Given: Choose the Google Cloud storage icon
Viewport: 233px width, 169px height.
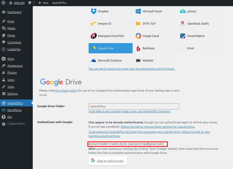Looking at the screenshot, I should 138,36.
